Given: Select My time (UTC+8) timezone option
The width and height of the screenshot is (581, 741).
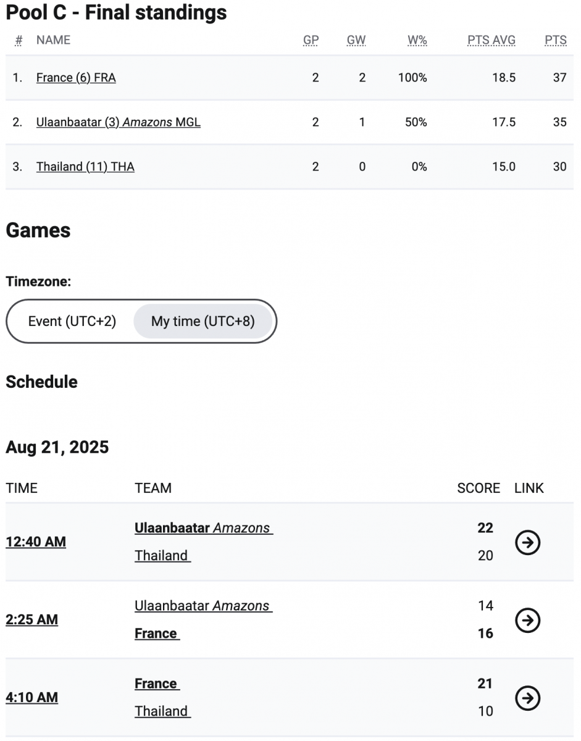Looking at the screenshot, I should pos(203,321).
